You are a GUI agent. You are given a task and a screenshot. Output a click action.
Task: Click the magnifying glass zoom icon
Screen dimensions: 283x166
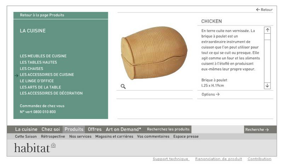coord(123,86)
